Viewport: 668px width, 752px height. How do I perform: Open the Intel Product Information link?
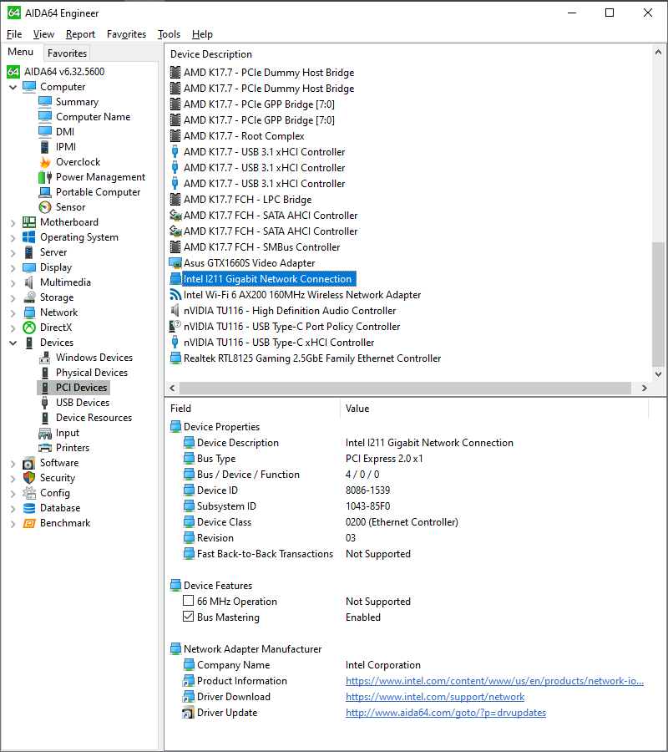coord(494,681)
